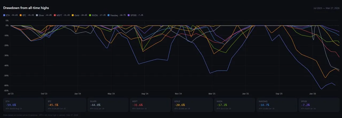Select the SP500 -7.2% summary card
The image size is (342, 118).
318,105
